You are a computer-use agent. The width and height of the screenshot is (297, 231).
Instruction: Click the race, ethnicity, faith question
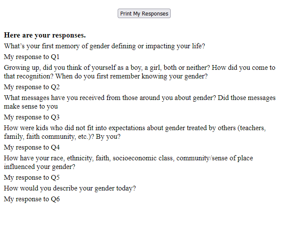point(128,162)
